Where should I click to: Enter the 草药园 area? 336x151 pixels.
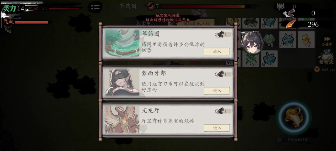217,52
